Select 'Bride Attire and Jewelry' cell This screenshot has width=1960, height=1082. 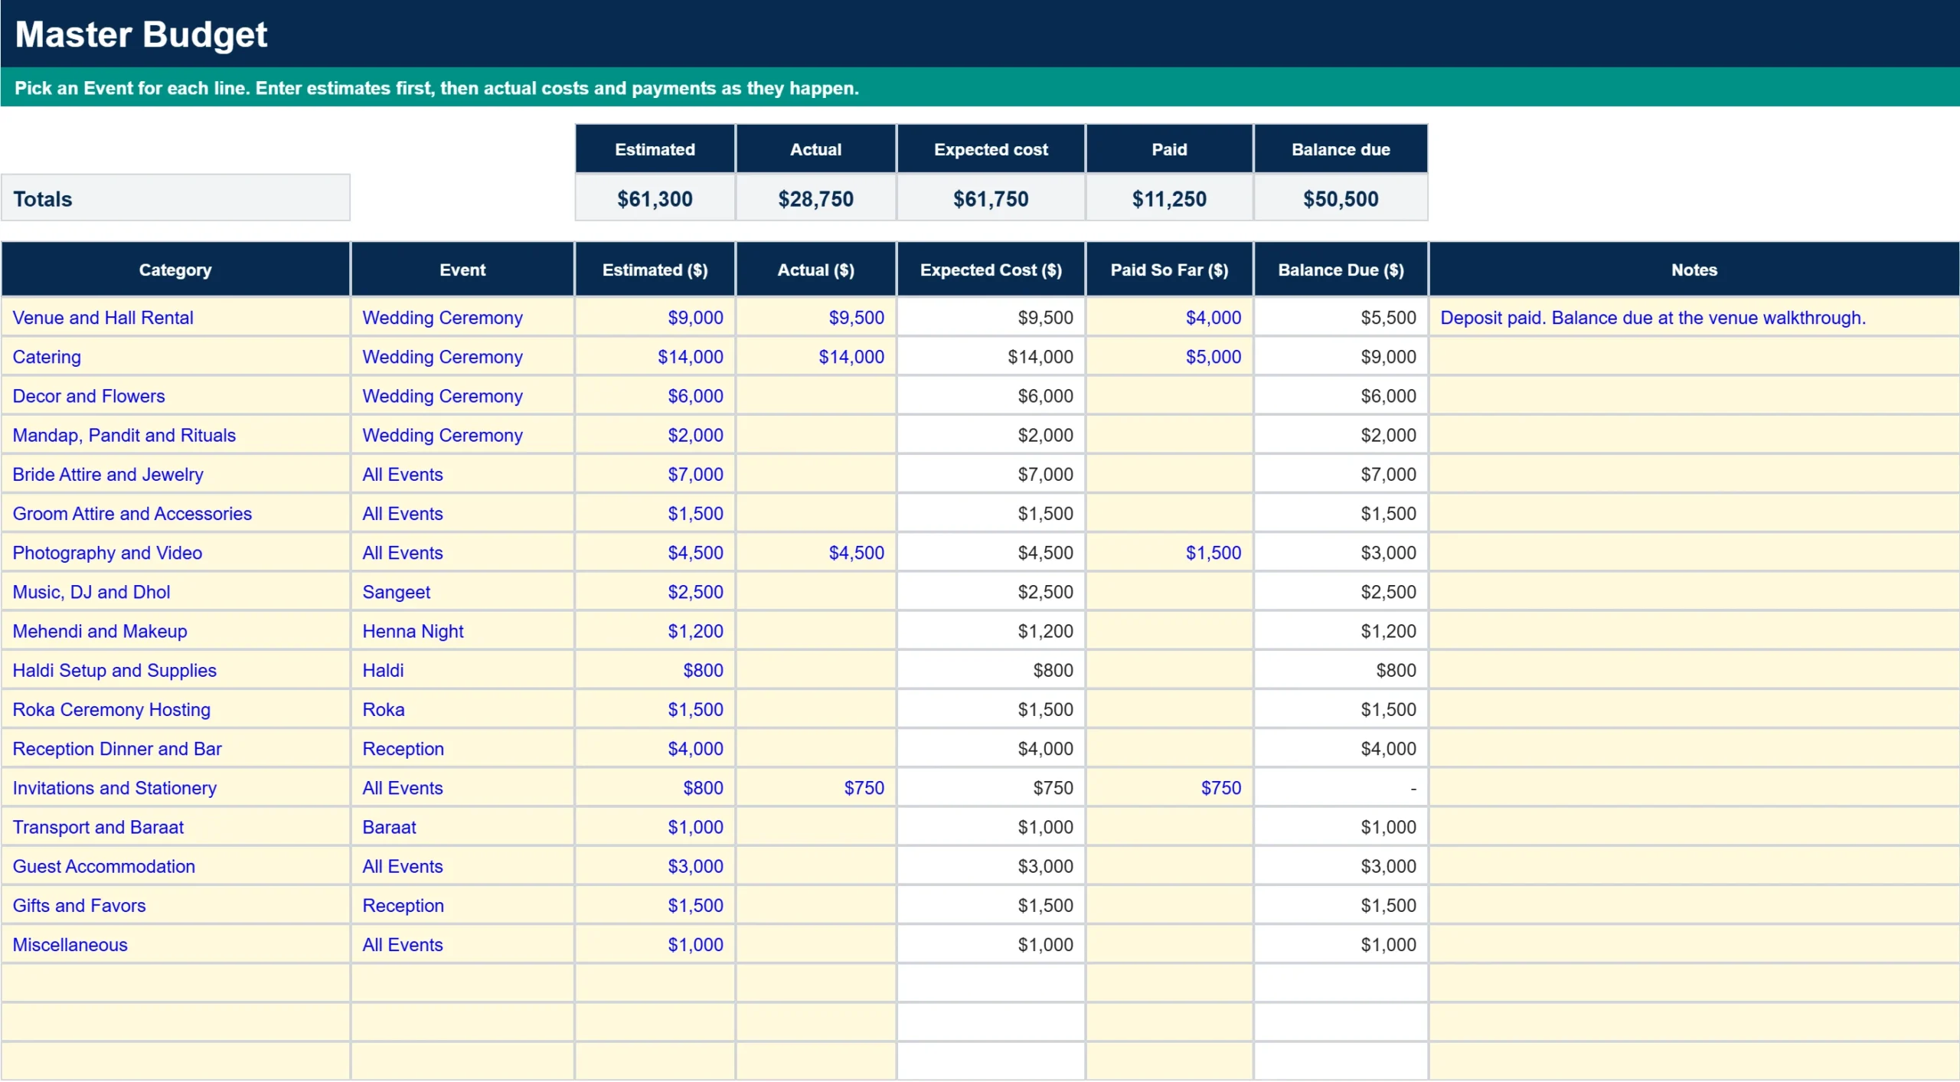click(x=175, y=474)
